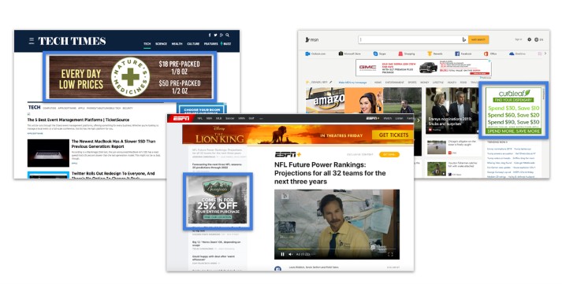The image size is (562, 284).
Task: Click the GMC Sierra banner ad
Action: (x=423, y=68)
